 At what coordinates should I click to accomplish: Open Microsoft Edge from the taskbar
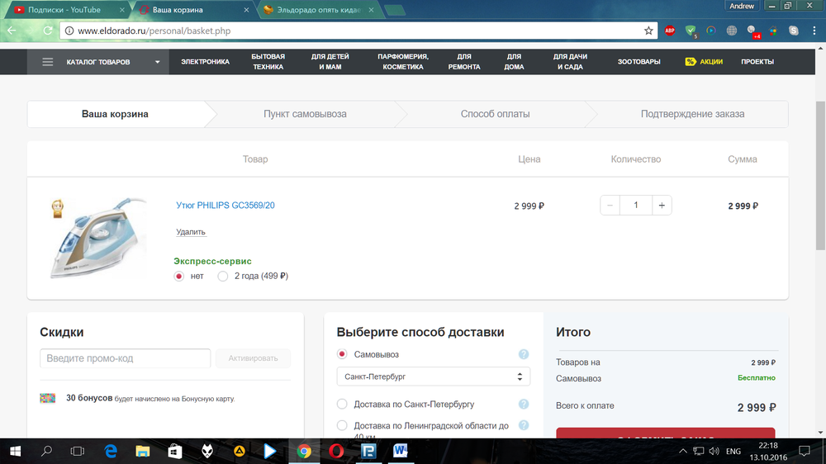click(110, 451)
